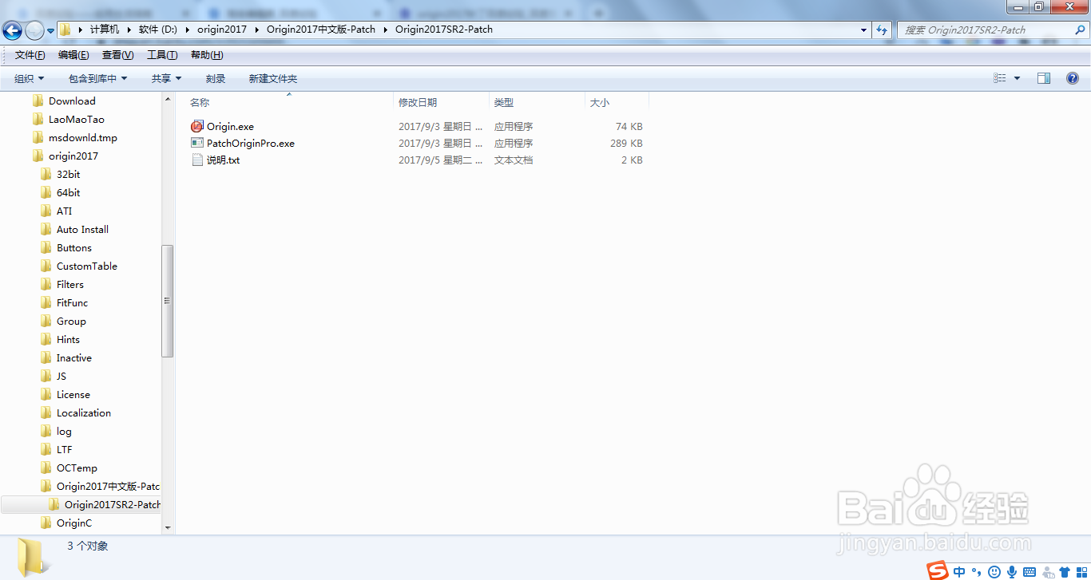1091x580 pixels.
Task: Toggle the Sogou punctuation mode icon
Action: [977, 571]
